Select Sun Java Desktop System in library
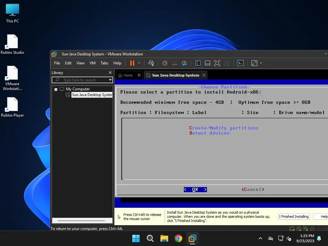The height and width of the screenshot is (246, 328). [92, 95]
